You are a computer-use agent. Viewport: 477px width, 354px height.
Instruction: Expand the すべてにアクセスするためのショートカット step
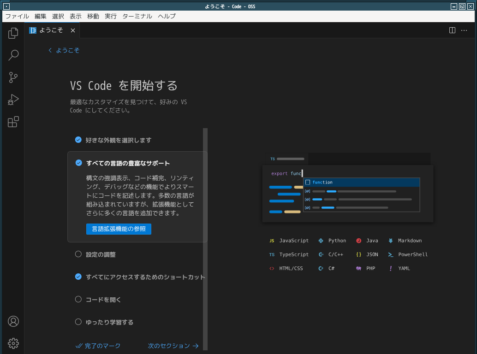tap(145, 277)
